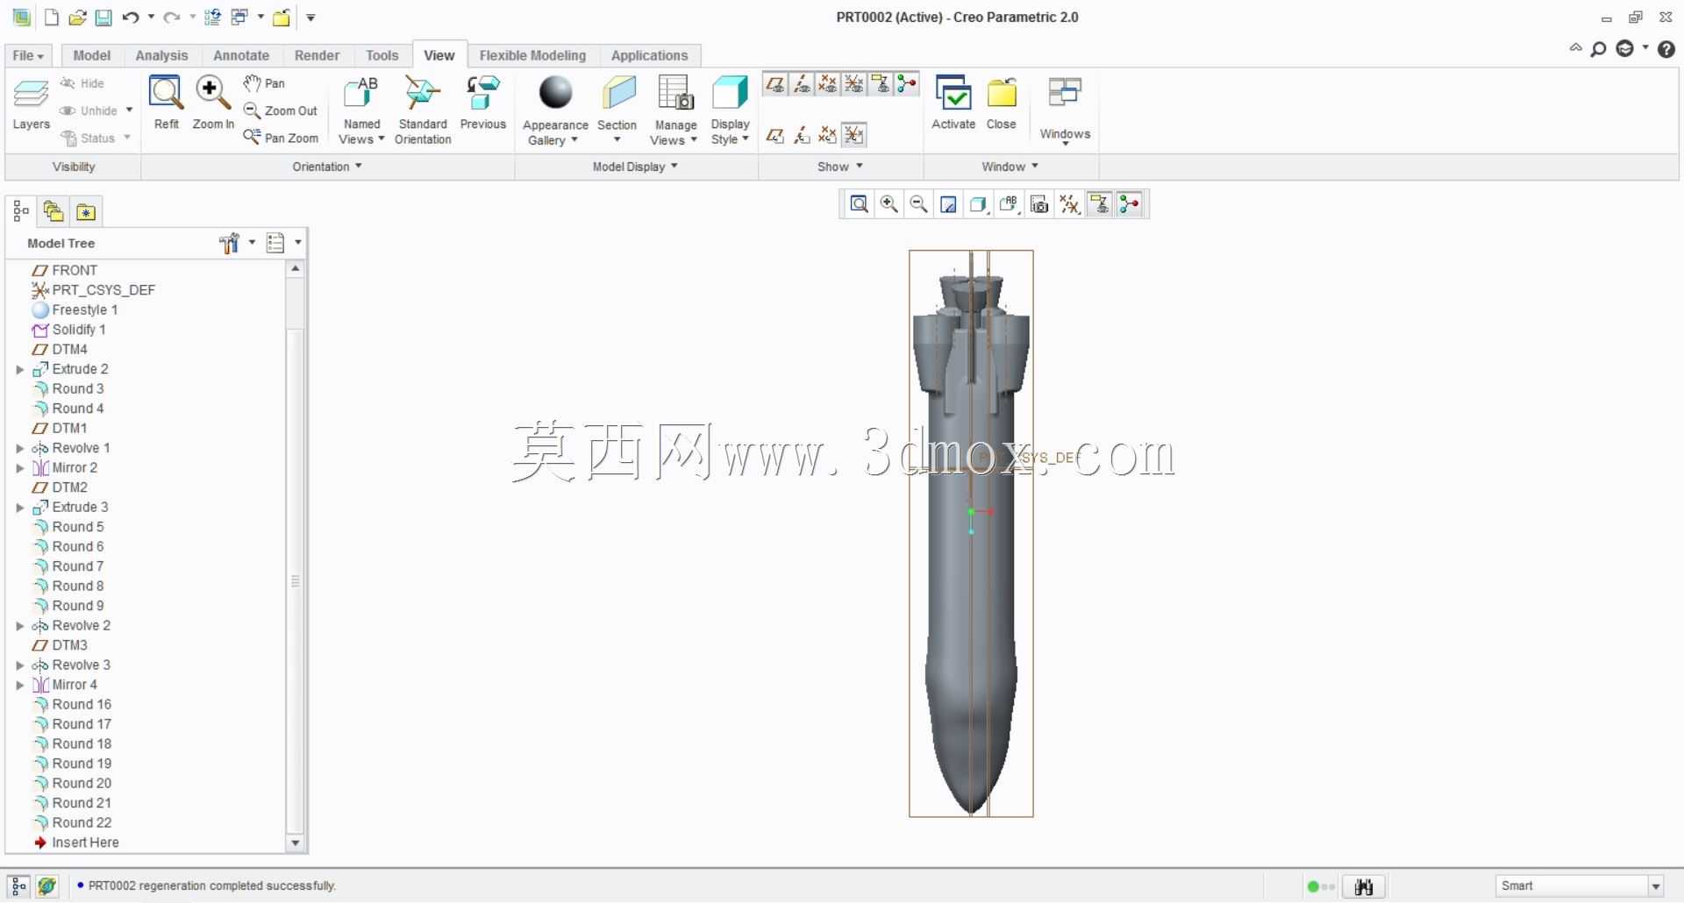Apply Standard Orientation
1684x903 pixels.
pyautogui.click(x=423, y=110)
